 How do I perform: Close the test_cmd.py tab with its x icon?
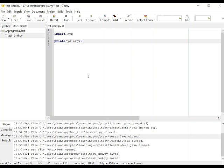click(x=63, y=26)
